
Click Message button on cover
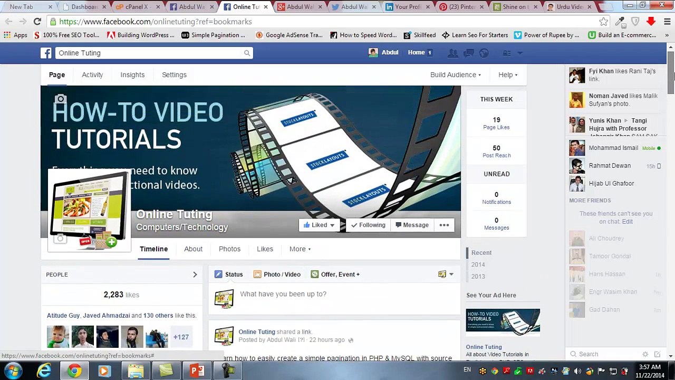click(x=412, y=225)
